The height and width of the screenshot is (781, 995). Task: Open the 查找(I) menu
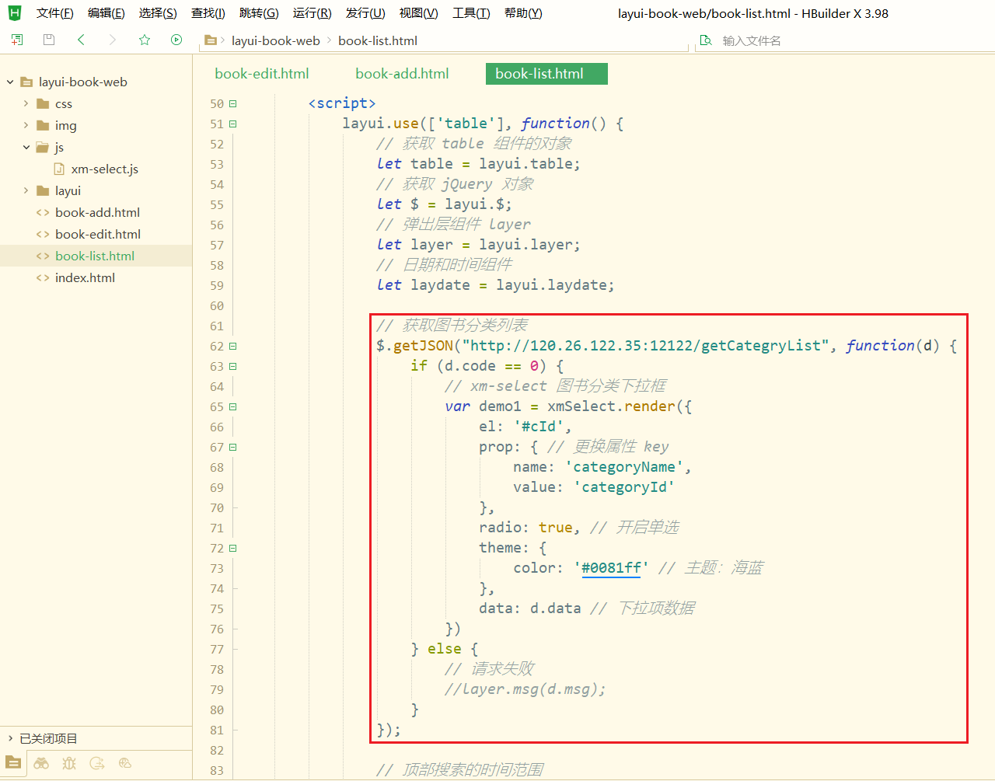coord(208,13)
